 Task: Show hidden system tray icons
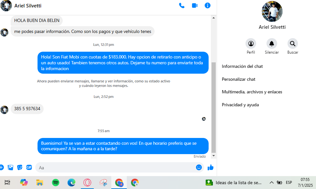click(x=271, y=183)
